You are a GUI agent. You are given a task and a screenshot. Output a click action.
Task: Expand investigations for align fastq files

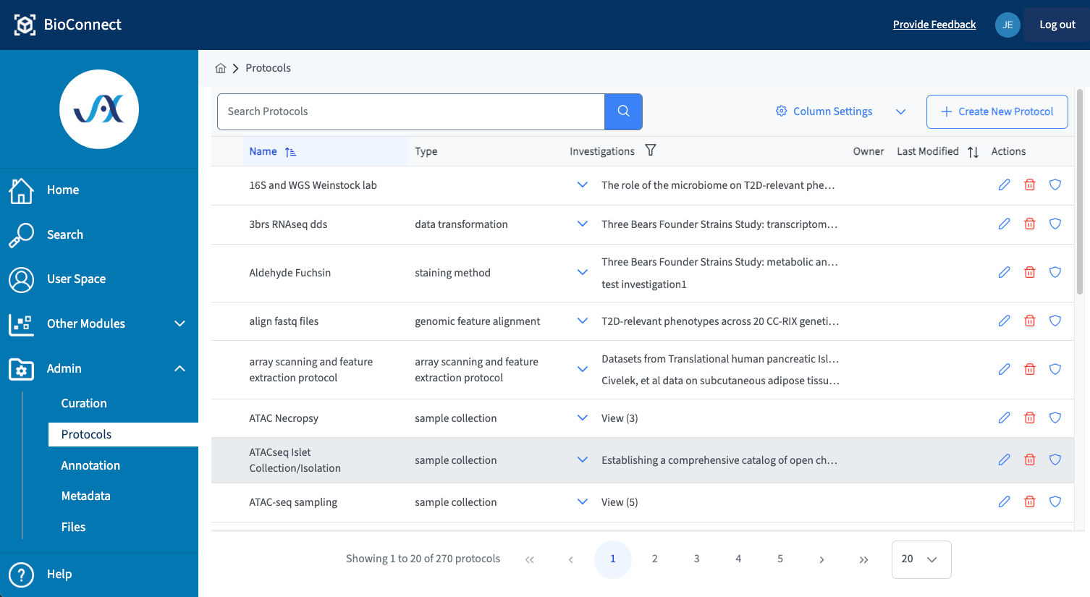click(583, 321)
